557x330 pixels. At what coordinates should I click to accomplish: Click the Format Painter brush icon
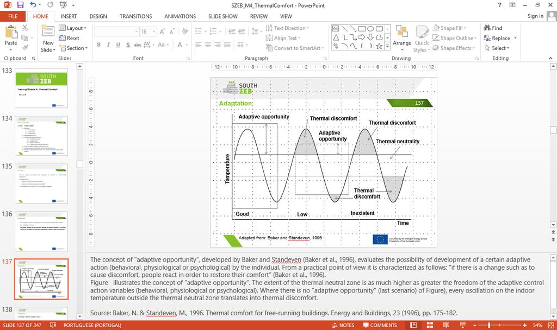[25, 48]
